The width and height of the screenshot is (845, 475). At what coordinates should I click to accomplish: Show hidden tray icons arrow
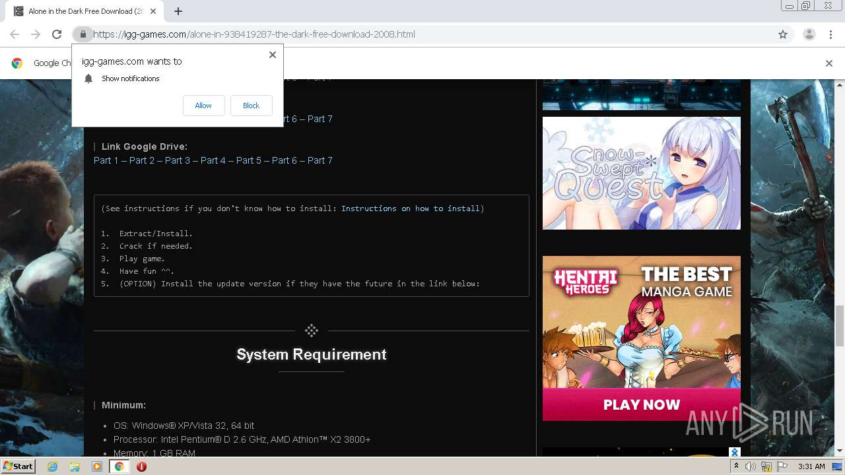tap(736, 466)
